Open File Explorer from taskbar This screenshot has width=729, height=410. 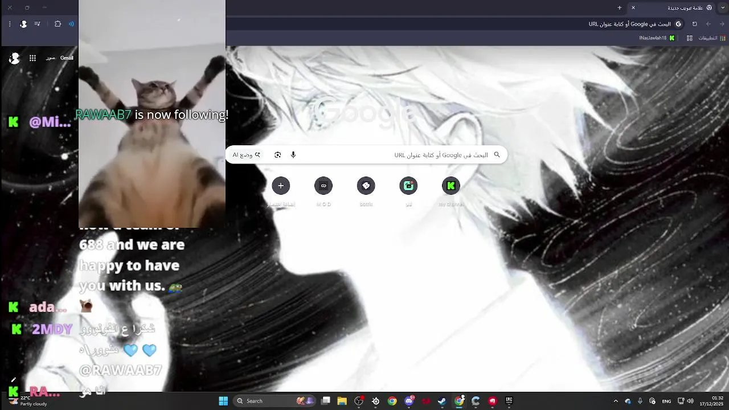tap(342, 401)
